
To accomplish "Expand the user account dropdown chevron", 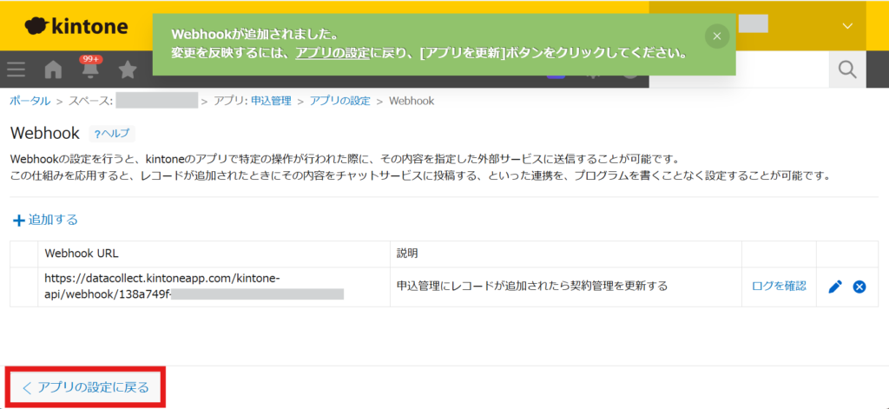I will [847, 26].
